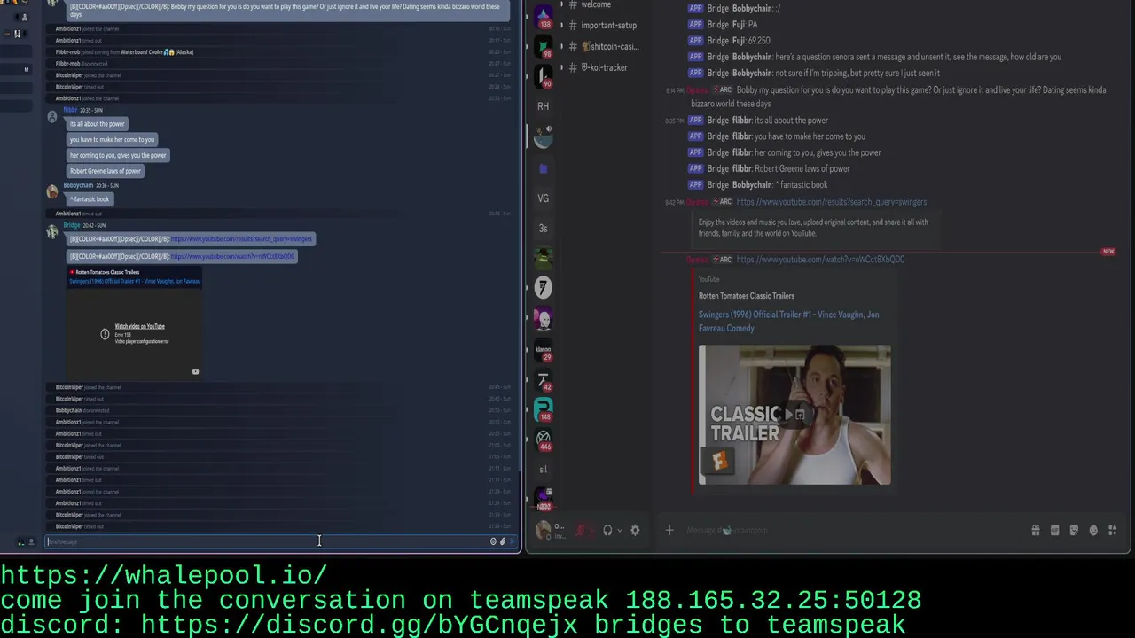This screenshot has height=638, width=1135.
Task: Open swingers search link in TeamSpeak chat
Action: coord(242,239)
